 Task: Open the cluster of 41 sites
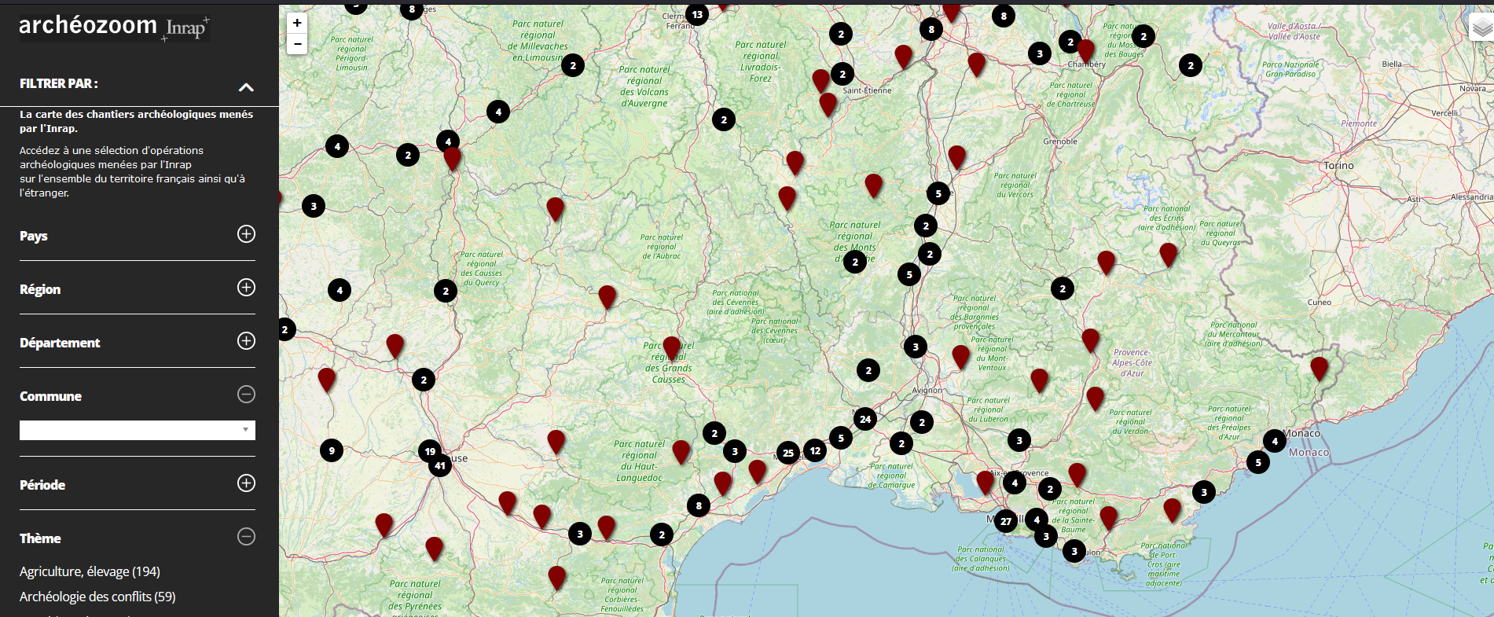440,465
